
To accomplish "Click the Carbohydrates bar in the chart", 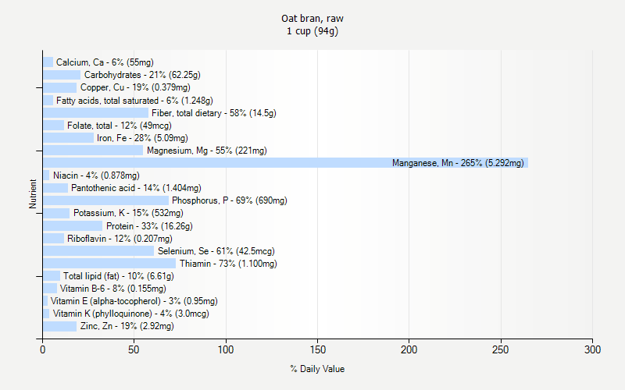I will (62, 75).
